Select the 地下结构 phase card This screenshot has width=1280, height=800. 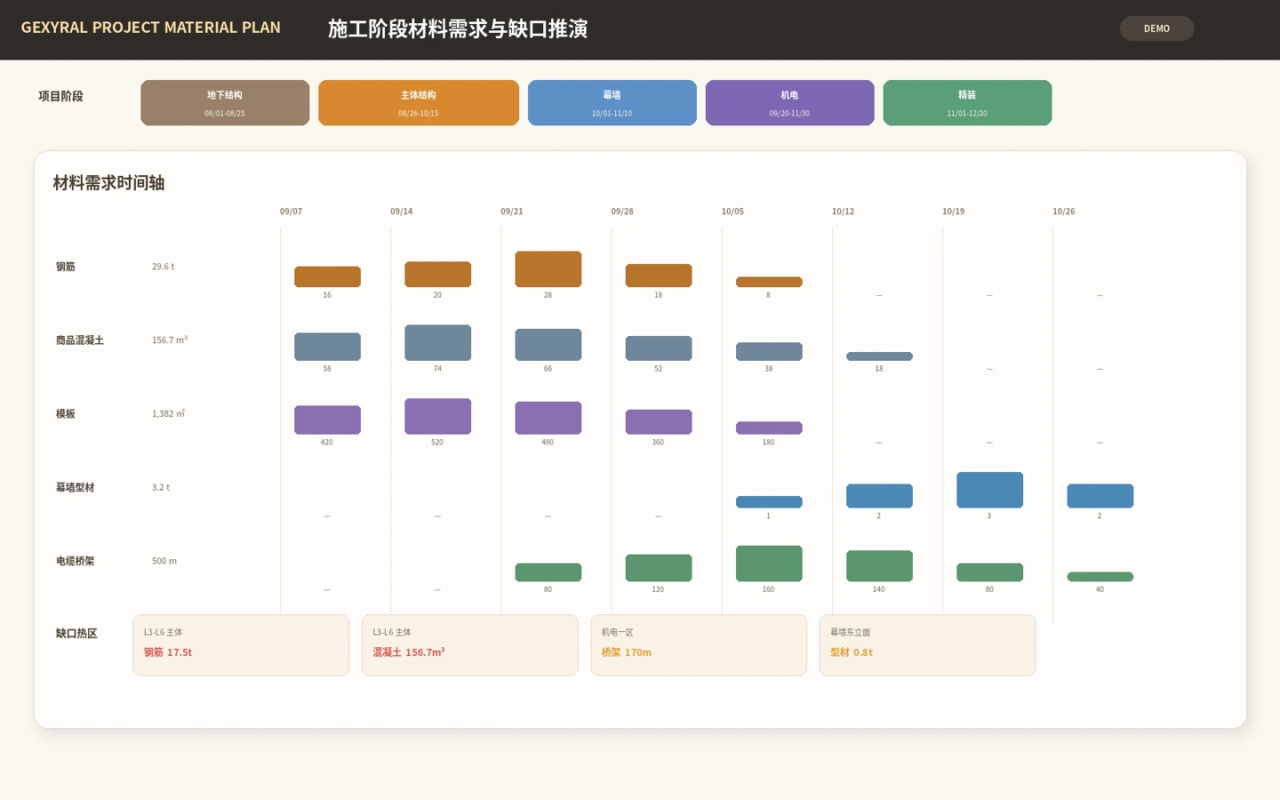coord(225,103)
